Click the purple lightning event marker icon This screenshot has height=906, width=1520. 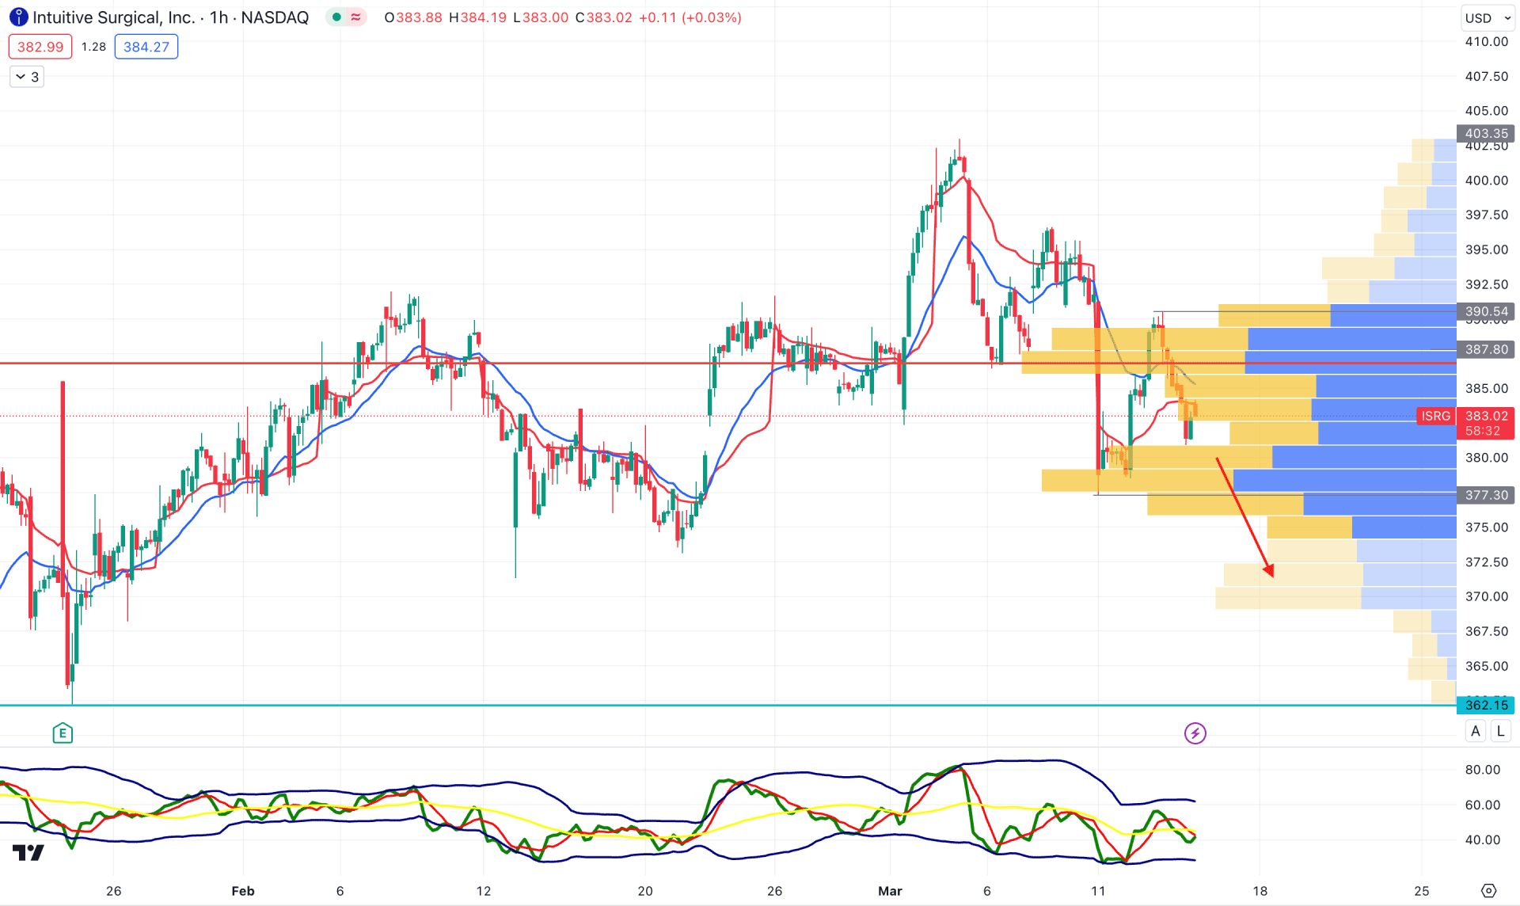[x=1195, y=733]
